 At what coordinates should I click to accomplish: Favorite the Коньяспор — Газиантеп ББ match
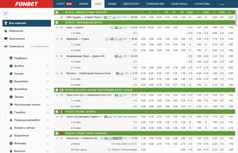click(x=62, y=138)
